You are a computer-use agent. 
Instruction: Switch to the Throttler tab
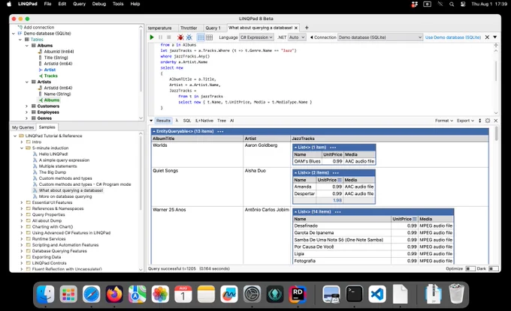click(x=189, y=28)
